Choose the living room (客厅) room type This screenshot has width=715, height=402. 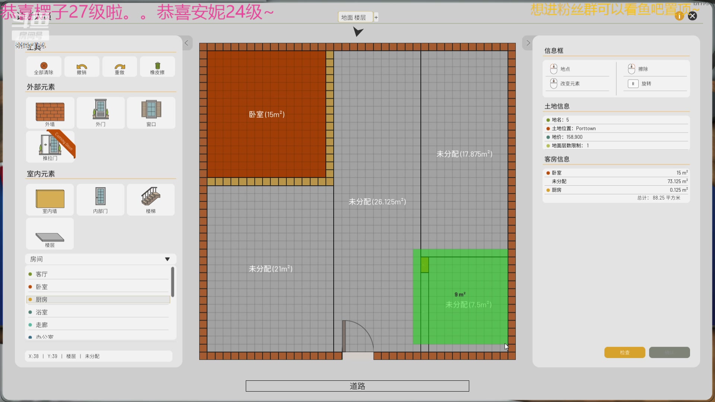point(42,274)
